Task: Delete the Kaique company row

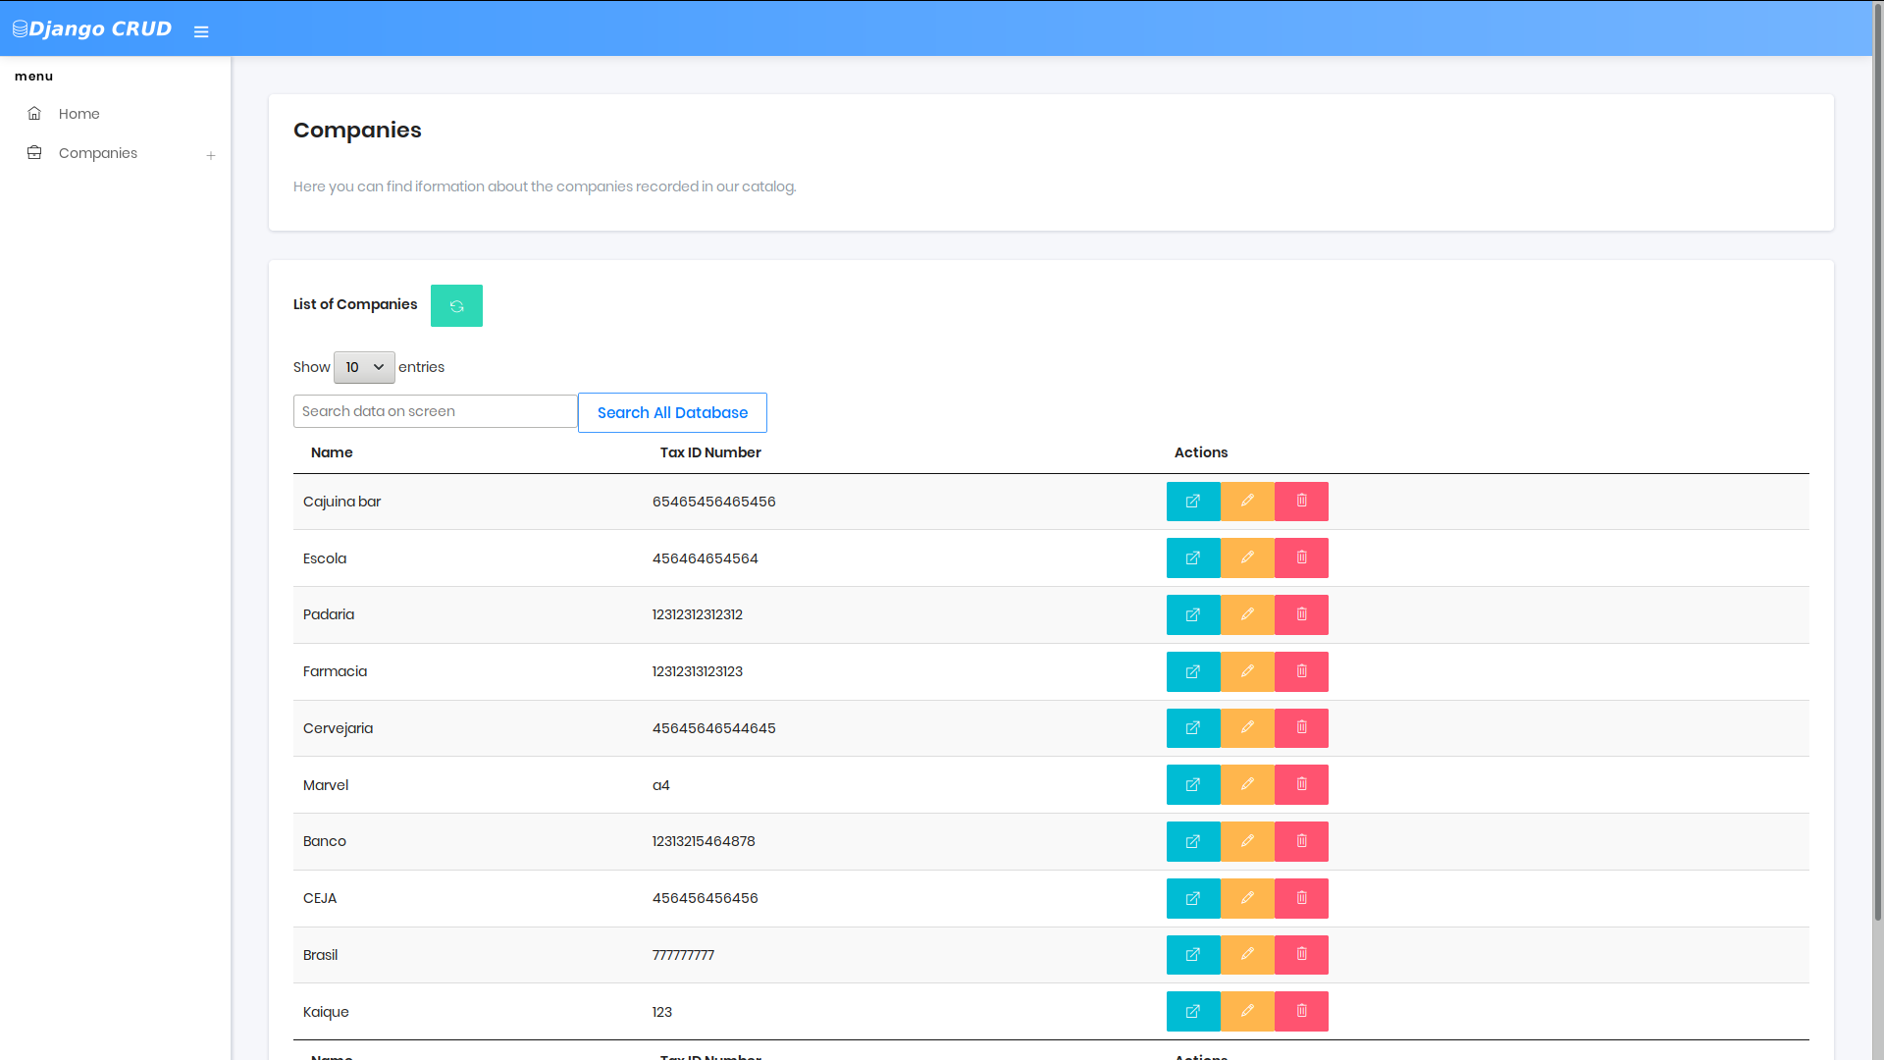Action: point(1301,1012)
